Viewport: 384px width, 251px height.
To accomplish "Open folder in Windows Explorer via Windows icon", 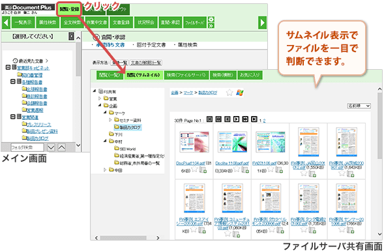I will (240, 93).
